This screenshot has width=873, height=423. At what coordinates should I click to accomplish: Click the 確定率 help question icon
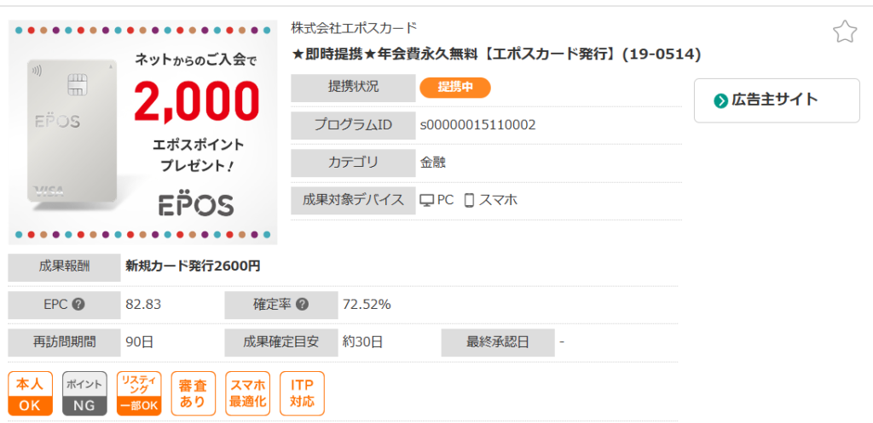[302, 305]
